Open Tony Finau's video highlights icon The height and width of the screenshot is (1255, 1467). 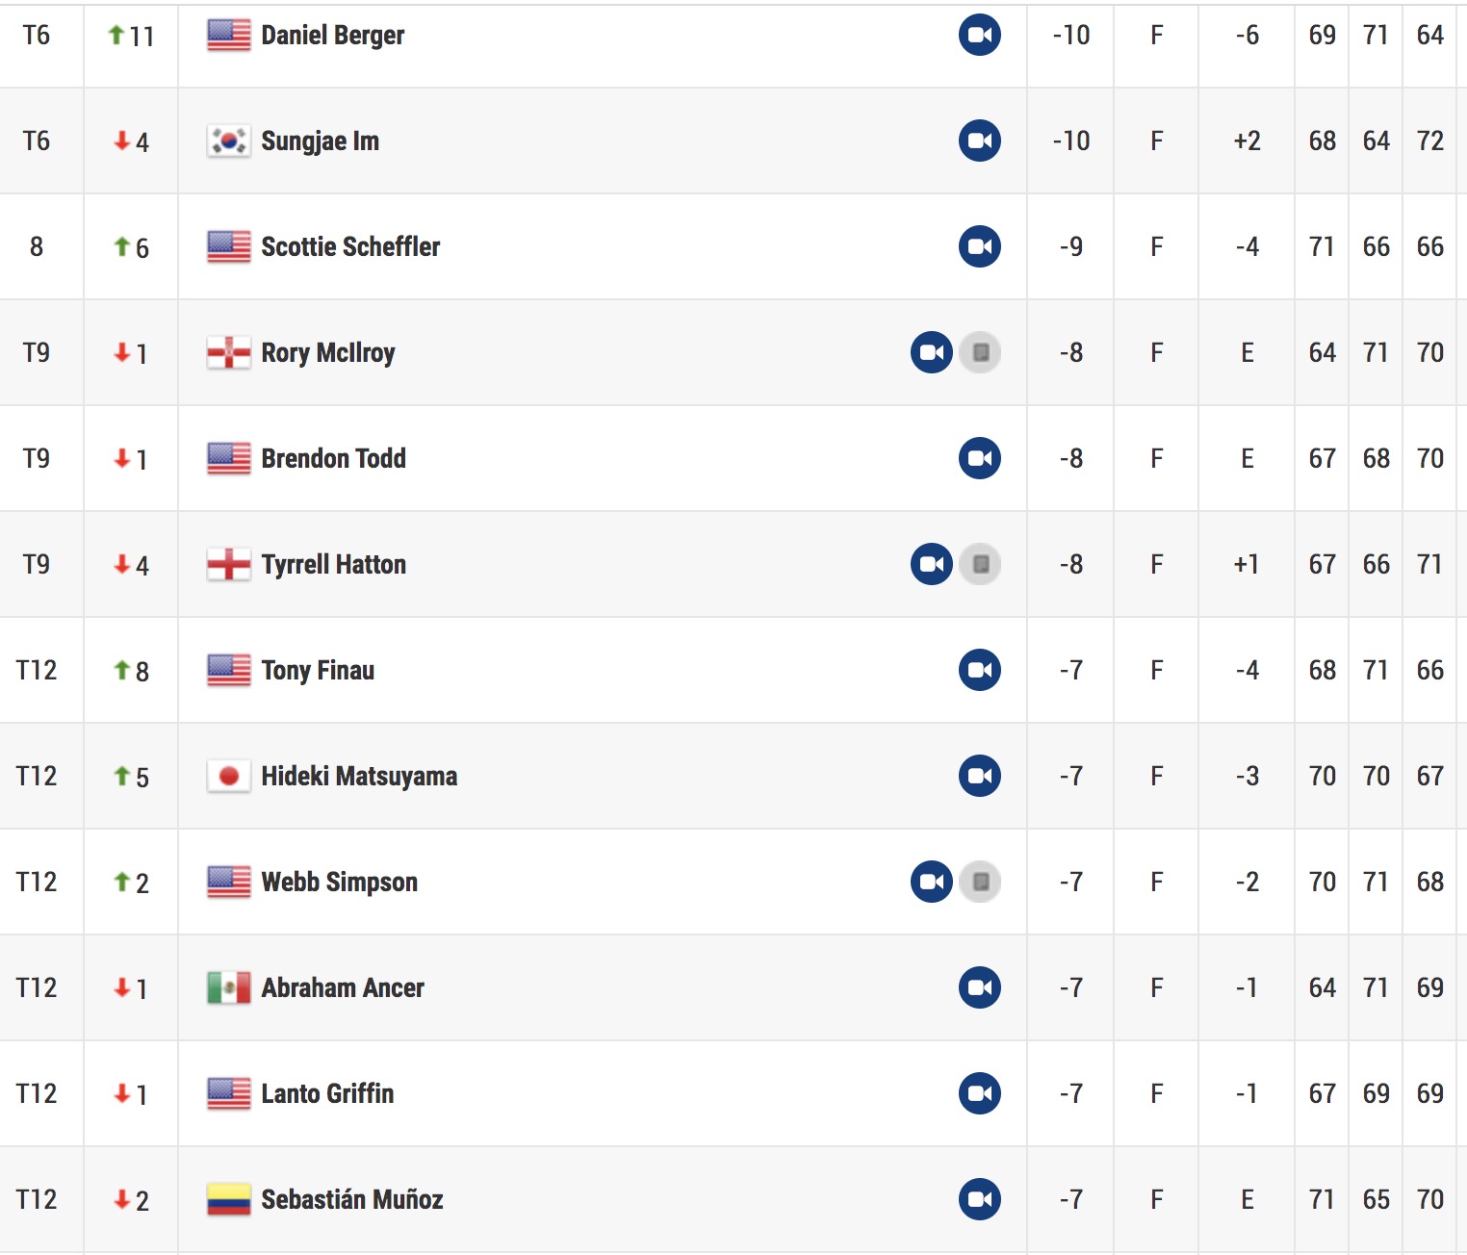pyautogui.click(x=980, y=671)
